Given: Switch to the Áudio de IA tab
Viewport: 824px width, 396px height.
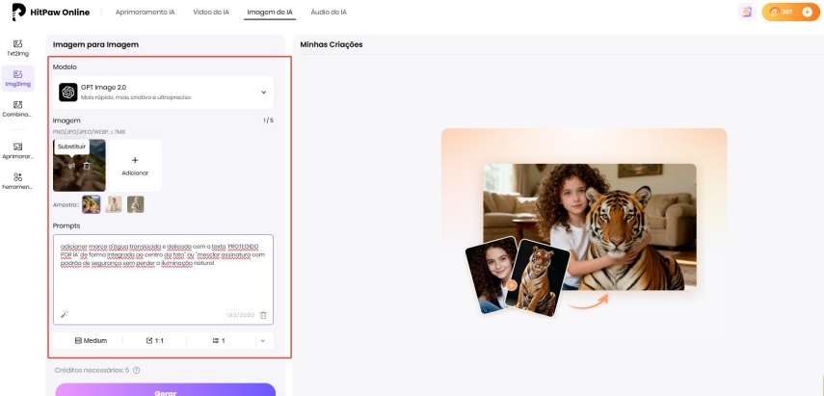Looking at the screenshot, I should 329,13.
